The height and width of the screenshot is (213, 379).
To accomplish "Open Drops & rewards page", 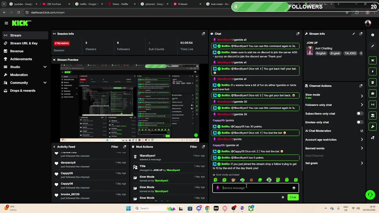I will (25, 91).
